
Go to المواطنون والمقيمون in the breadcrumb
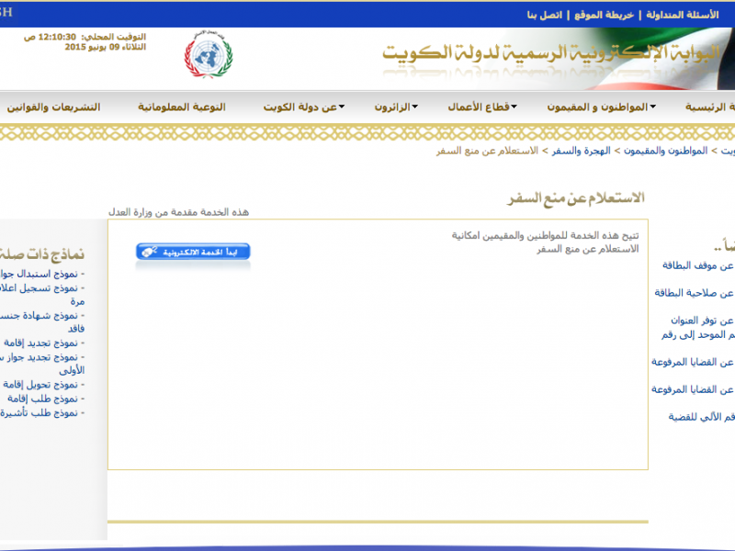coord(665,151)
